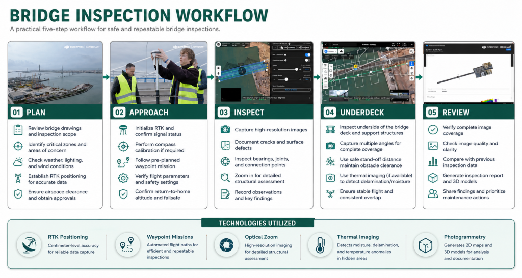Click the stand-off distance icon

coord(330,162)
